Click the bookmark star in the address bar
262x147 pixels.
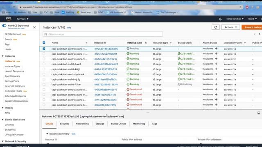point(240,7)
